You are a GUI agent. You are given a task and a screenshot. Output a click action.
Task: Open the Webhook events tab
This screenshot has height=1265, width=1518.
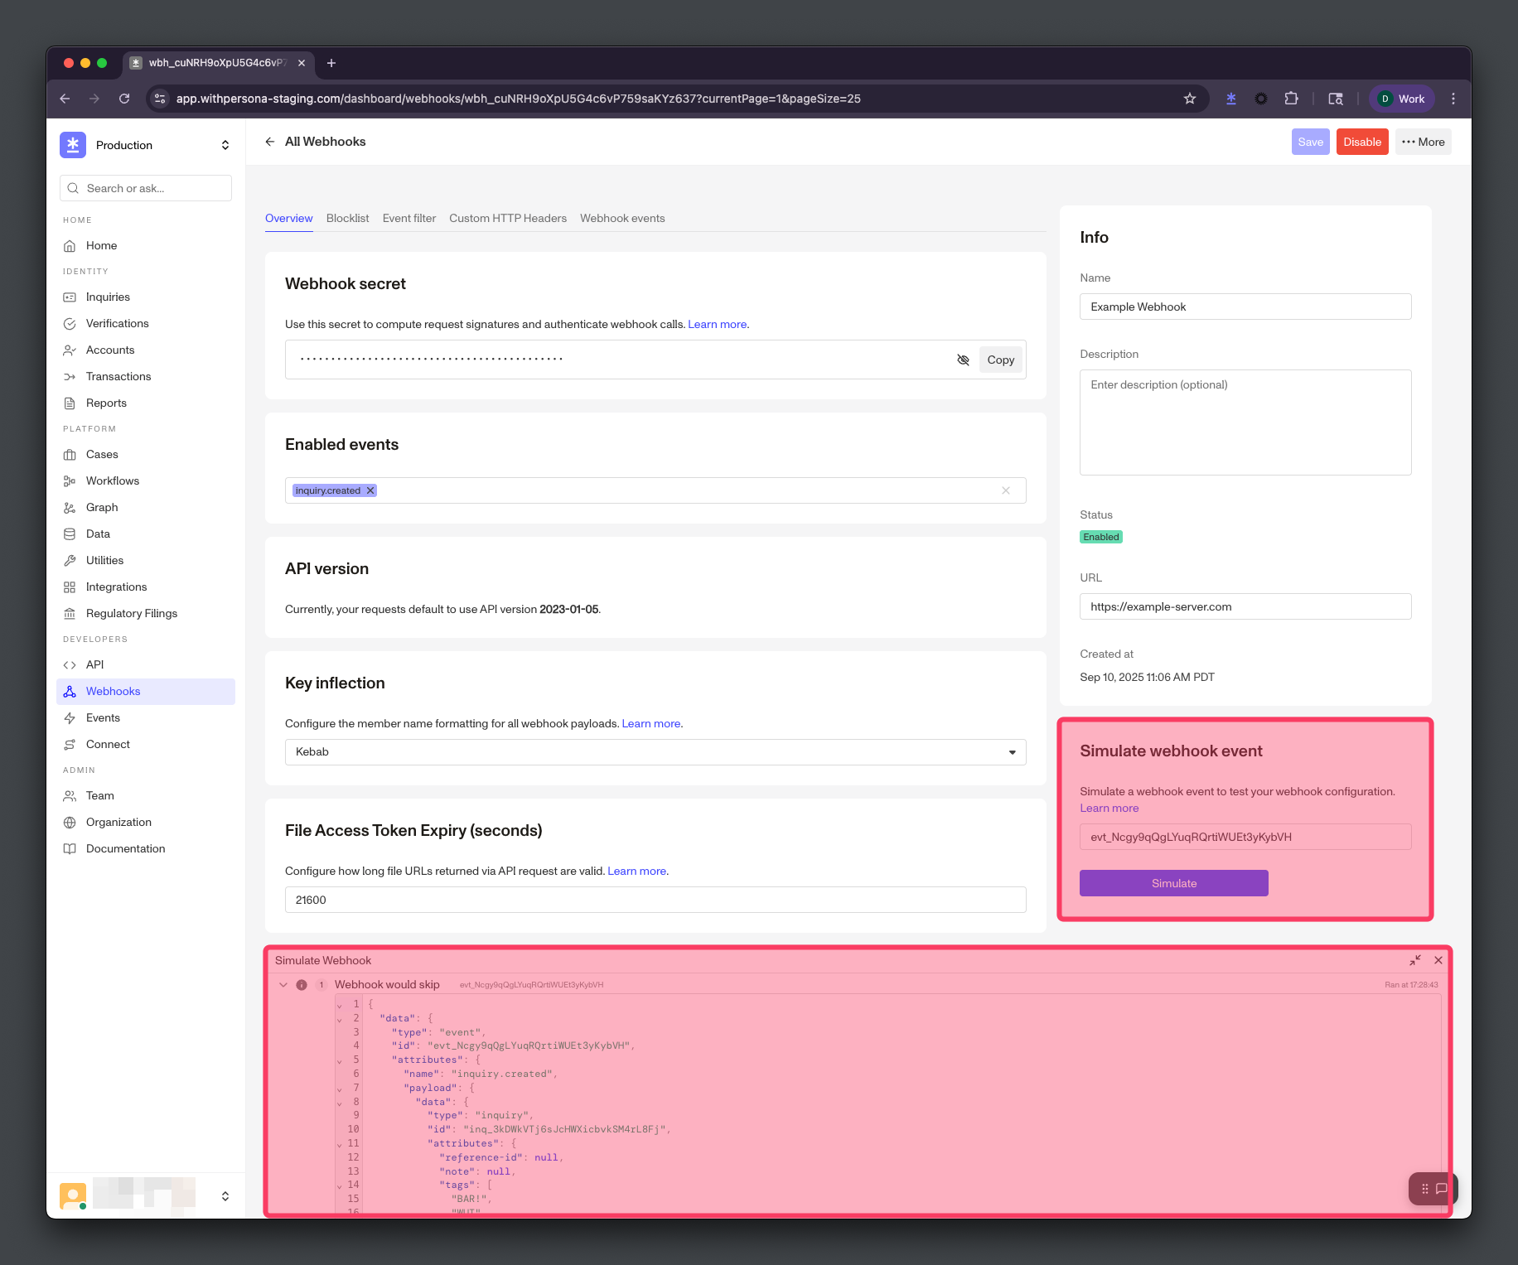pos(622,218)
